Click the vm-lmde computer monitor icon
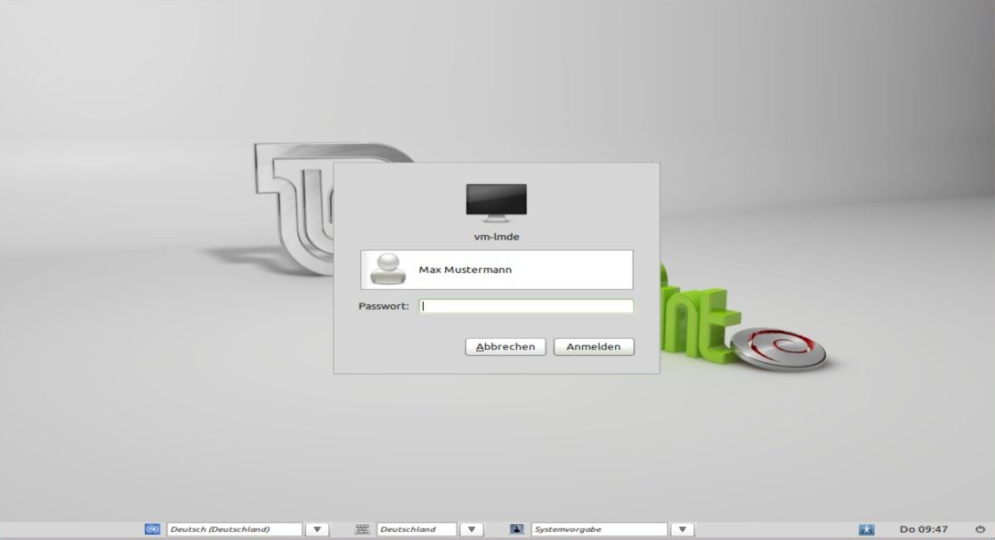 click(497, 203)
